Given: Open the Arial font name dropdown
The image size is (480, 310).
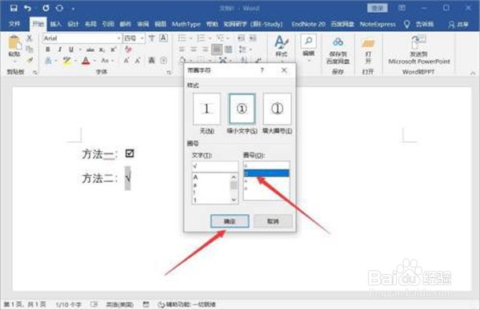Looking at the screenshot, I should click(118, 38).
